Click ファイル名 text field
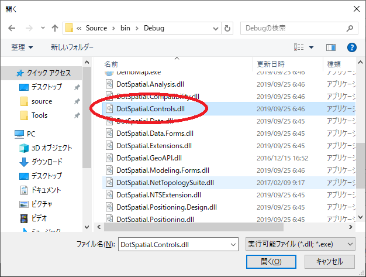The height and width of the screenshot is (277, 366). [x=174, y=245]
